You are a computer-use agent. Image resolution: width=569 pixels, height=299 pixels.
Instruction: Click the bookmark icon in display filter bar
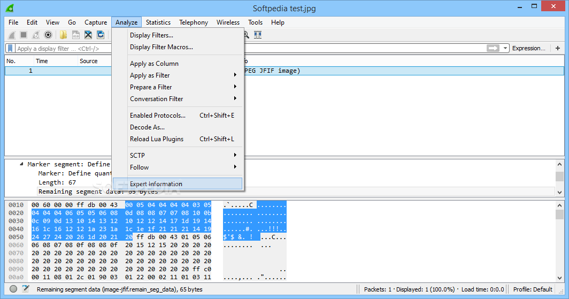coord(10,48)
